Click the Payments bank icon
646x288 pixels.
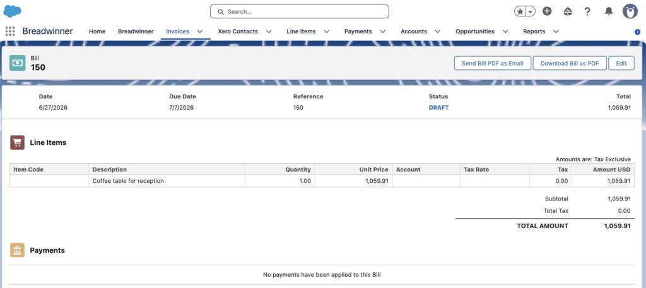click(x=17, y=250)
